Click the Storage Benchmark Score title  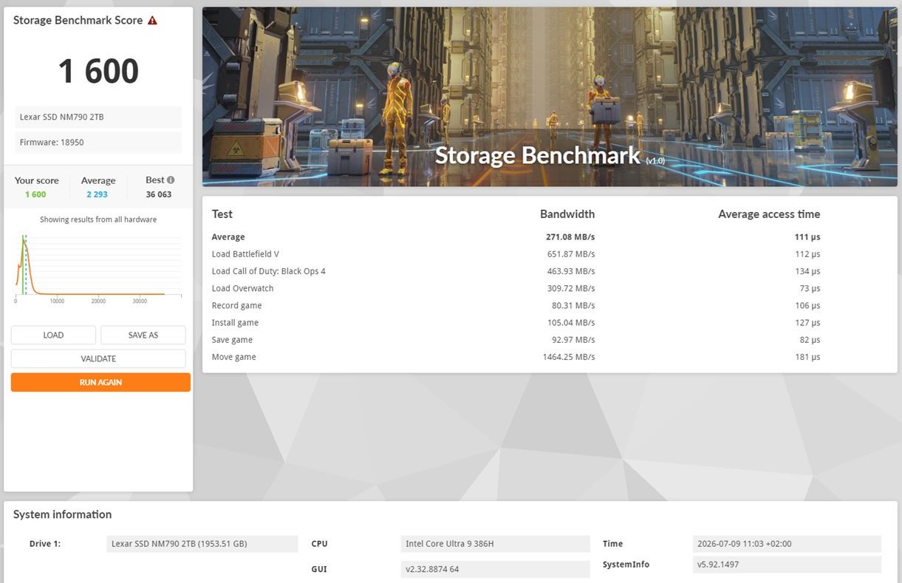coord(78,21)
